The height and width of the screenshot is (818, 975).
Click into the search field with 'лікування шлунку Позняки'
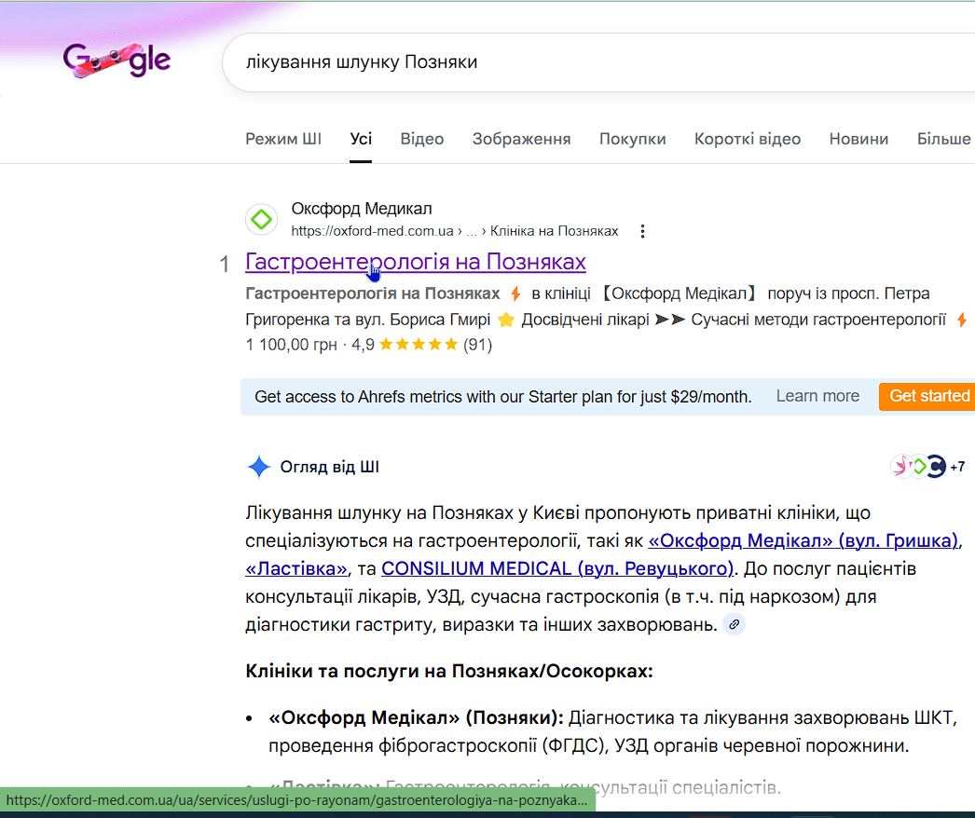click(x=598, y=62)
